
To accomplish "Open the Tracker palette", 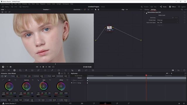I will click(x=65, y=70).
